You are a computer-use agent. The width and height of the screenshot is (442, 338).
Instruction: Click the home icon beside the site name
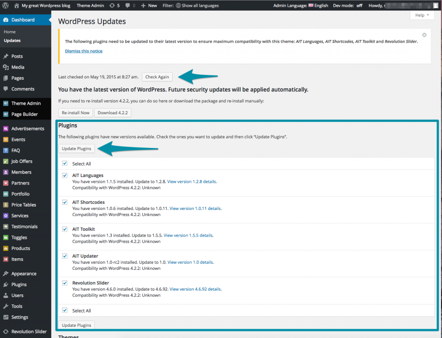pos(17,5)
